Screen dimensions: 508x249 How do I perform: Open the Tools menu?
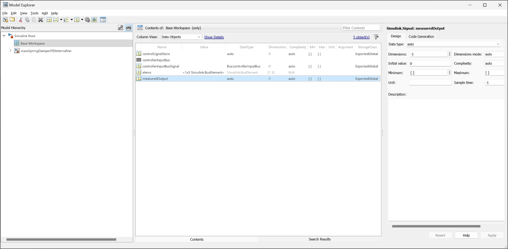pos(34,13)
